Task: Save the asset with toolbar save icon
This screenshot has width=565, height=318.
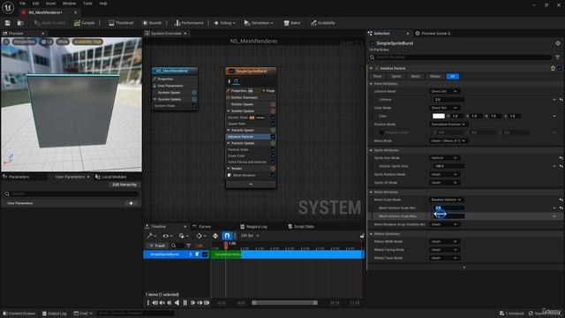Action: [x=8, y=23]
